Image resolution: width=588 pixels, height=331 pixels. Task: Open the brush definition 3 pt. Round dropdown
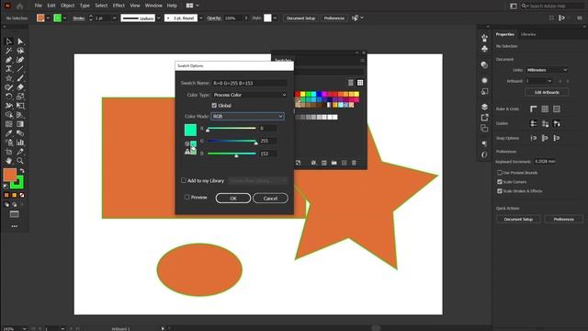click(x=201, y=18)
